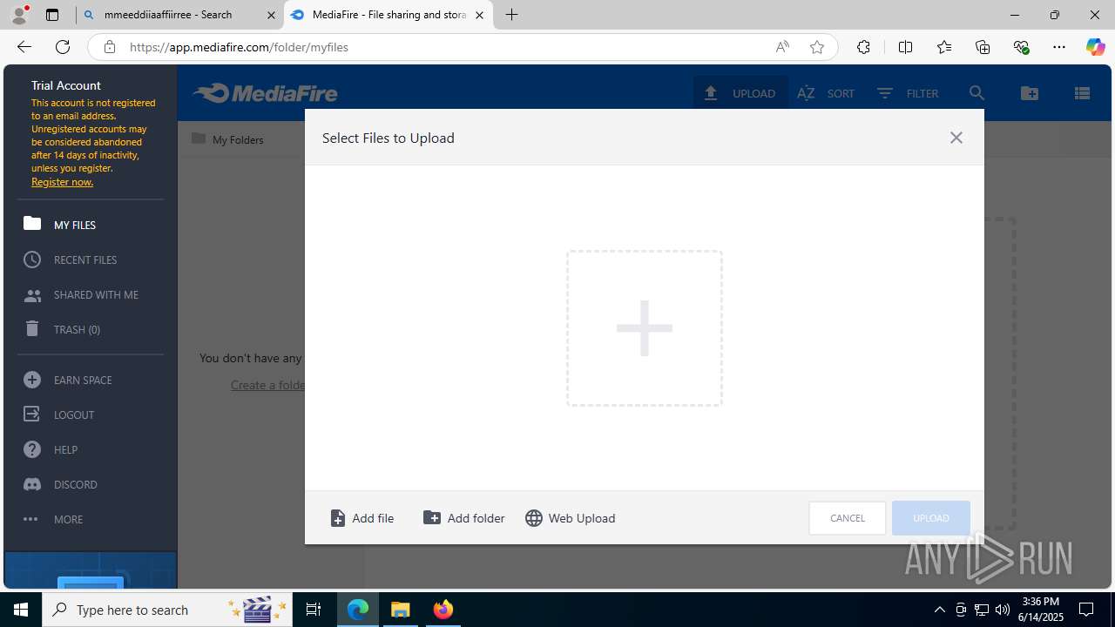
Task: Click the MediaFire logo
Action: tap(265, 93)
